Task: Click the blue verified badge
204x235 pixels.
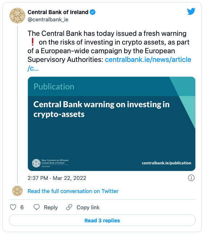Action: pyautogui.click(x=92, y=12)
